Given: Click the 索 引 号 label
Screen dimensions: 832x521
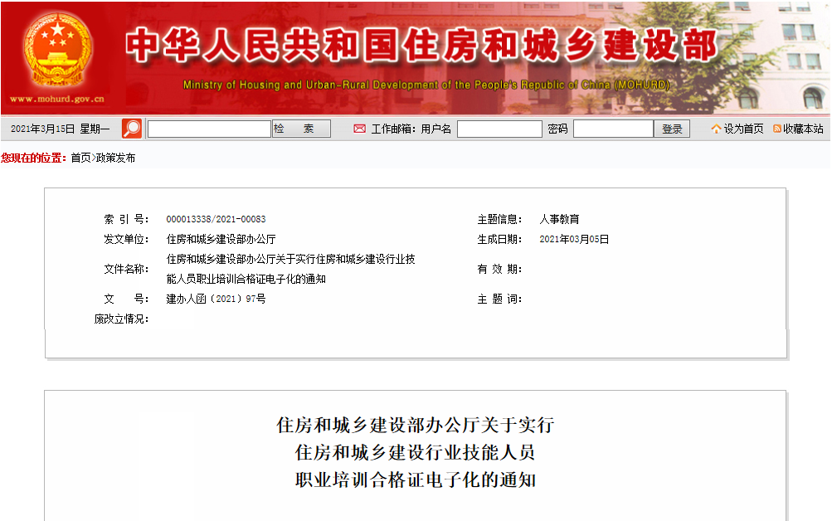Looking at the screenshot, I should (126, 219).
